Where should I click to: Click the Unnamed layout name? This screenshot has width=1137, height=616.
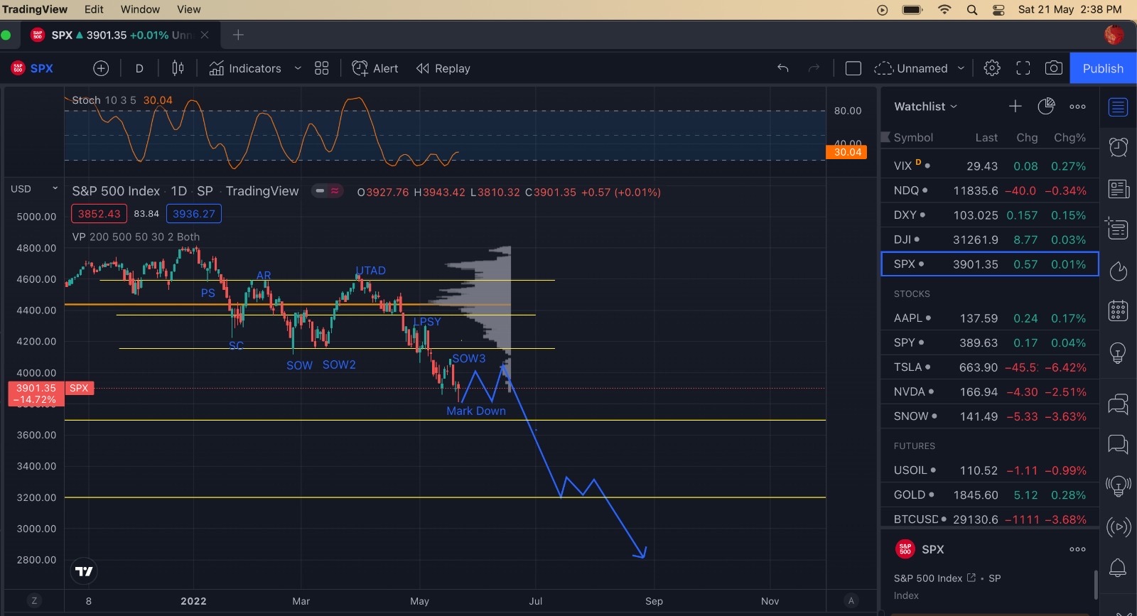[922, 68]
